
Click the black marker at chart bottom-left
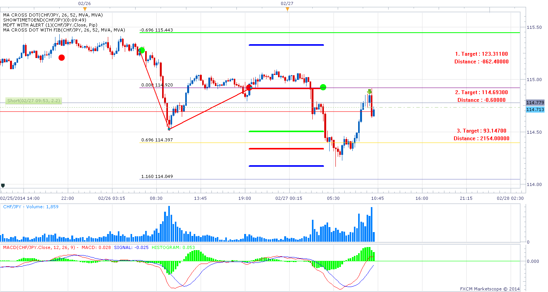3,186
